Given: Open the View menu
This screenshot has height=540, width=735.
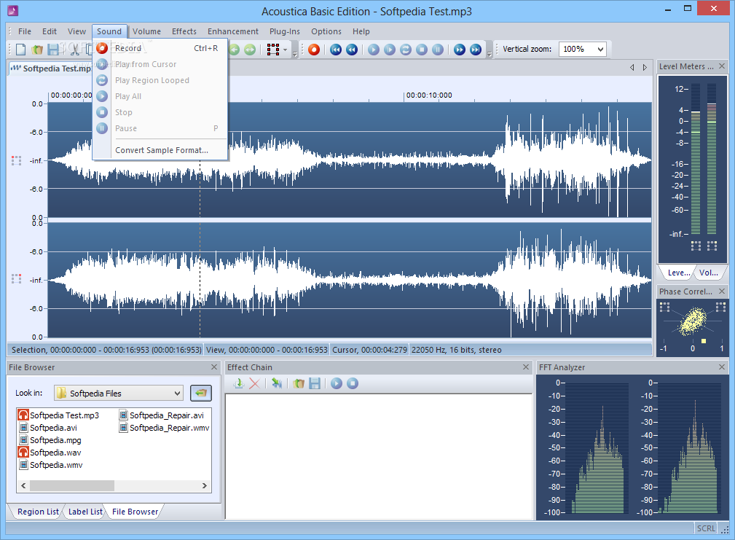Looking at the screenshot, I should coord(76,31).
